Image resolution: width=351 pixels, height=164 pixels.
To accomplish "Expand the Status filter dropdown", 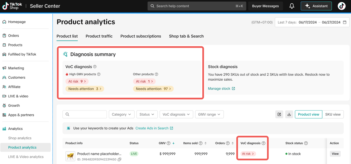I will point(147,114).
